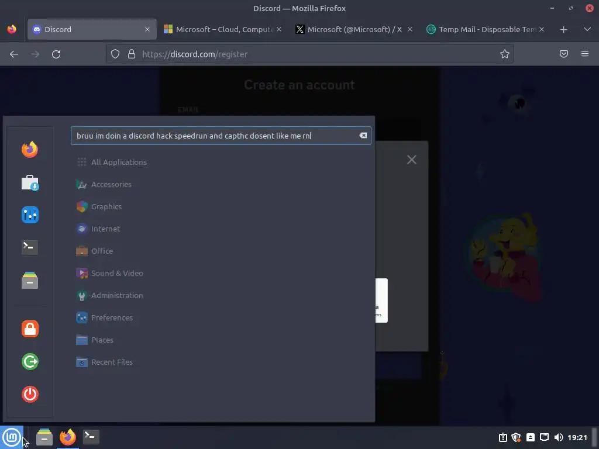The height and width of the screenshot is (449, 599).
Task: Open Terminal from menu favorites sidebar
Action: pos(30,247)
